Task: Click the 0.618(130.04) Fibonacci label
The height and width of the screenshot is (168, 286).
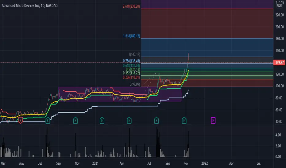Action: point(131,65)
